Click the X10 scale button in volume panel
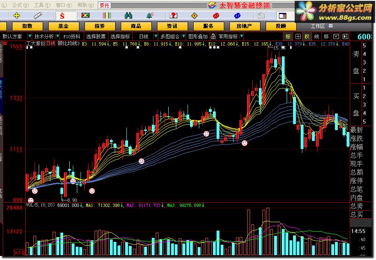 [x=19, y=253]
